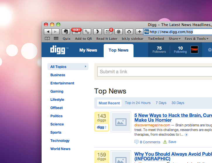Click the 143 diggs counter

click(102, 118)
